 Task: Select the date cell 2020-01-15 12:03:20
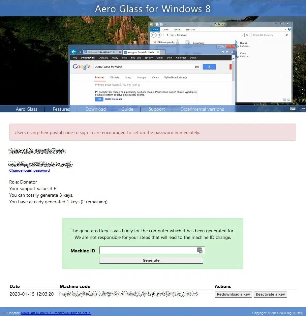pyautogui.click(x=32, y=294)
